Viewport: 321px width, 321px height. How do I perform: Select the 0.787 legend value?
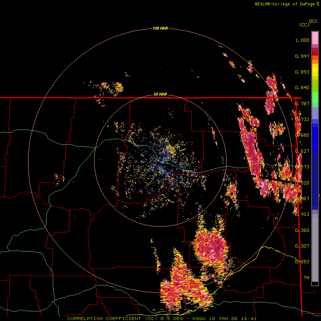302,103
